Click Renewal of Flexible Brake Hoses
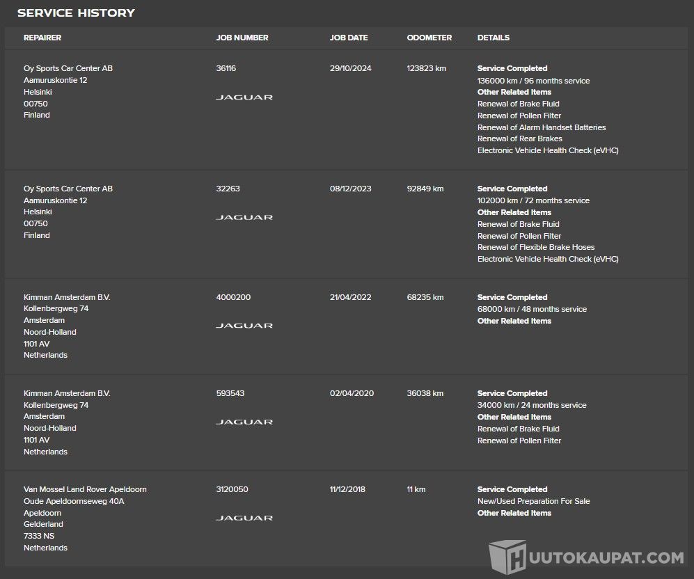 (x=535, y=247)
